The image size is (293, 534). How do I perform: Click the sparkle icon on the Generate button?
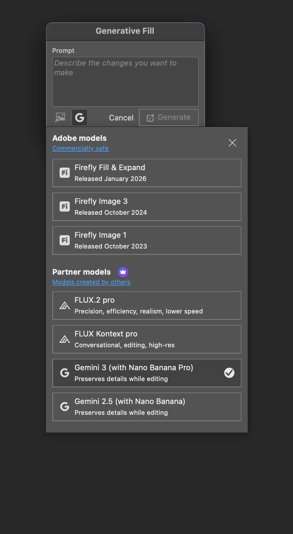click(x=150, y=118)
